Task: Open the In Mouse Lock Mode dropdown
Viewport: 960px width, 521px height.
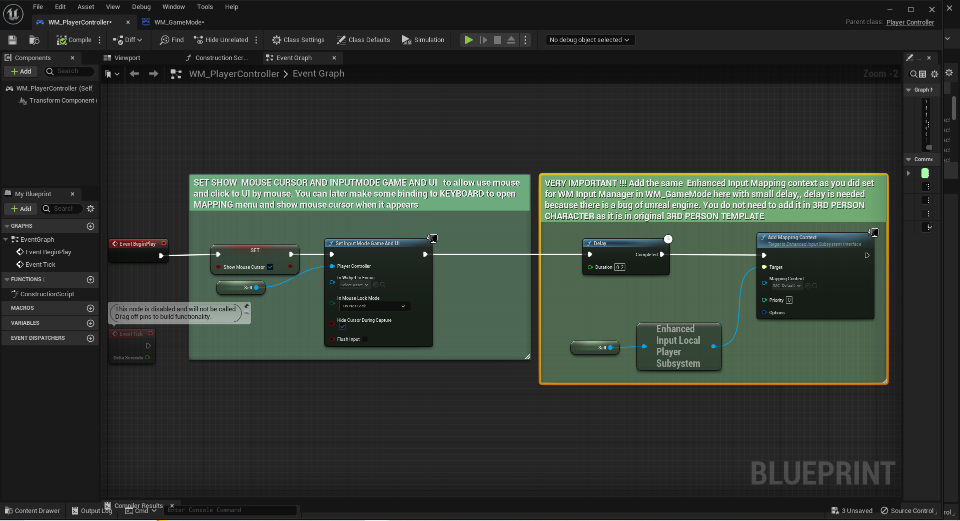Action: (x=375, y=306)
